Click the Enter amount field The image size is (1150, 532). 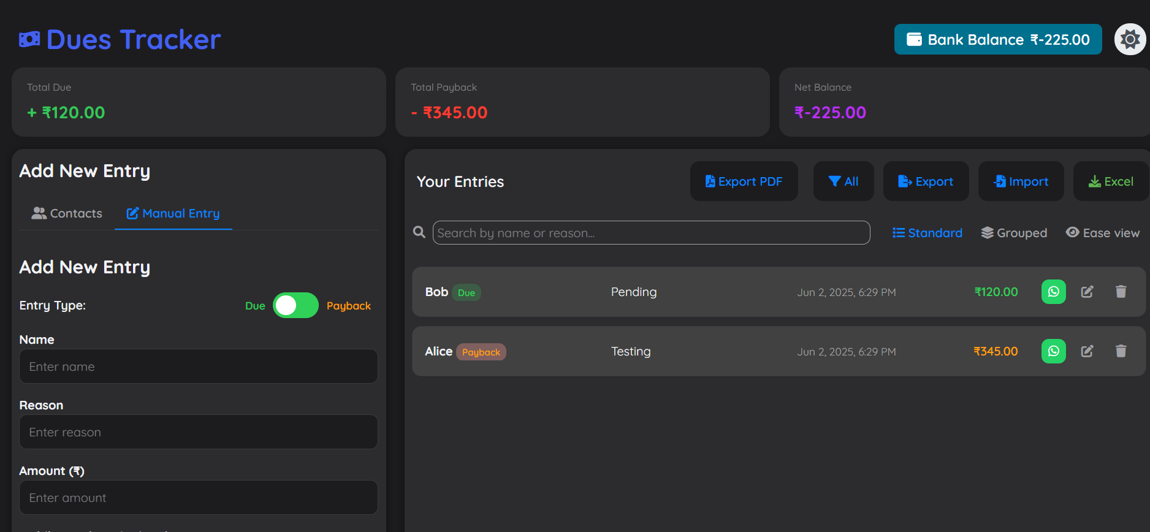pos(199,498)
